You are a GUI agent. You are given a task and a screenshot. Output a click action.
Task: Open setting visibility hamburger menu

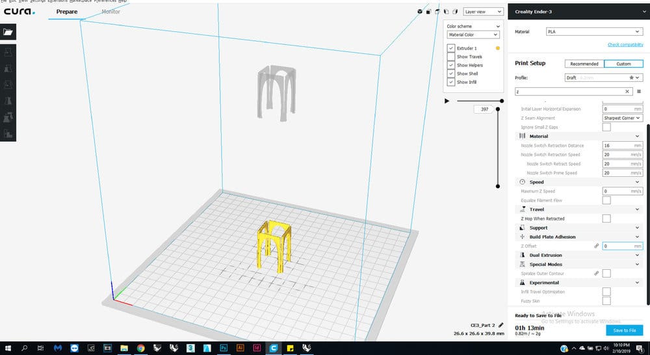[639, 92]
